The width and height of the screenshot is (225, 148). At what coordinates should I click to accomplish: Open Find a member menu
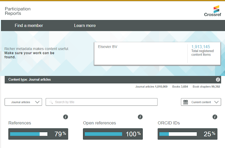click(x=29, y=26)
